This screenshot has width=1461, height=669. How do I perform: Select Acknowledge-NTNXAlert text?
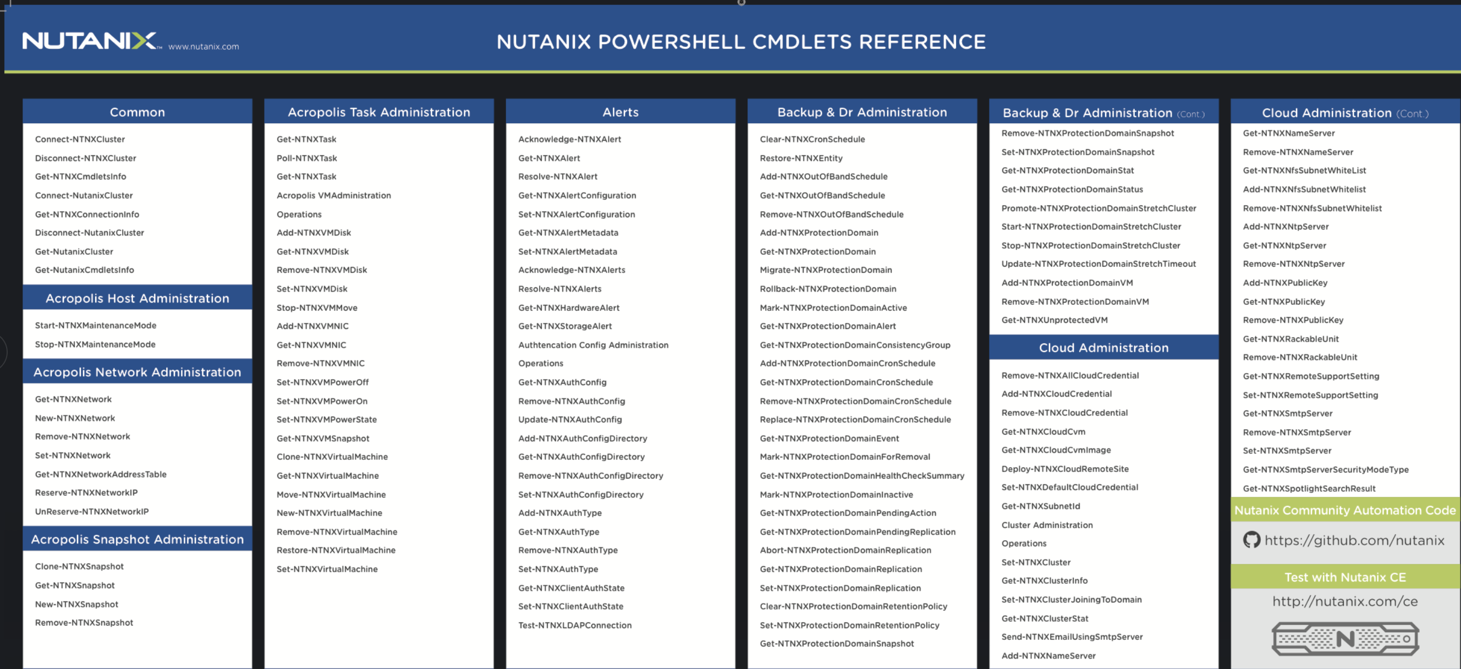click(569, 139)
